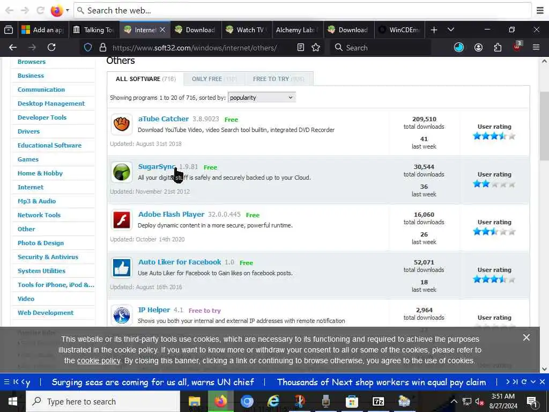Image resolution: width=549 pixels, height=412 pixels.
Task: Refresh the news ticker feed
Action: point(524,381)
